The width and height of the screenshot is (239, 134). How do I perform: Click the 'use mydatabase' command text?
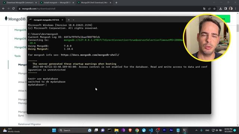[47, 79]
